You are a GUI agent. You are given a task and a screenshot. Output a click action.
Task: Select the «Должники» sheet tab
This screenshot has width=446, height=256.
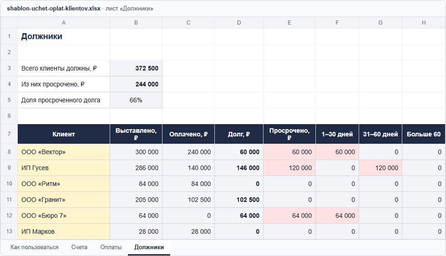[x=149, y=247]
